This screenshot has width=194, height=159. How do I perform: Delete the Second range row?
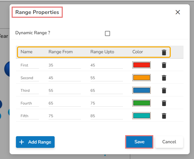click(164, 78)
